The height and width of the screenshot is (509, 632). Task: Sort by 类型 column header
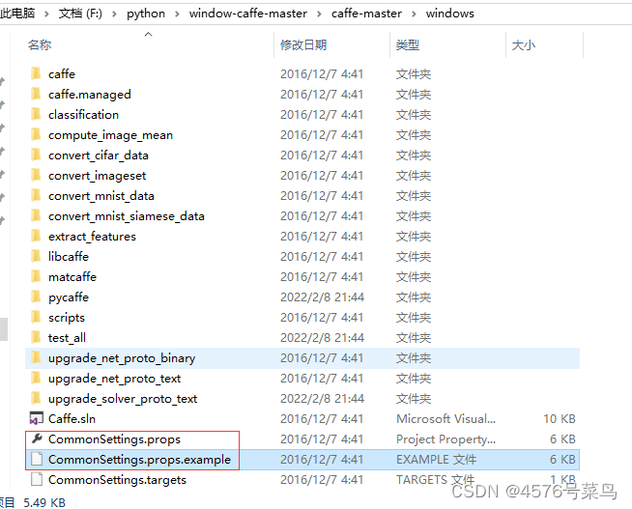[408, 44]
